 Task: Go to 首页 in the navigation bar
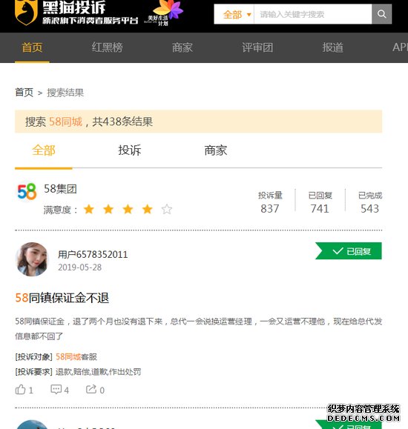pos(32,47)
